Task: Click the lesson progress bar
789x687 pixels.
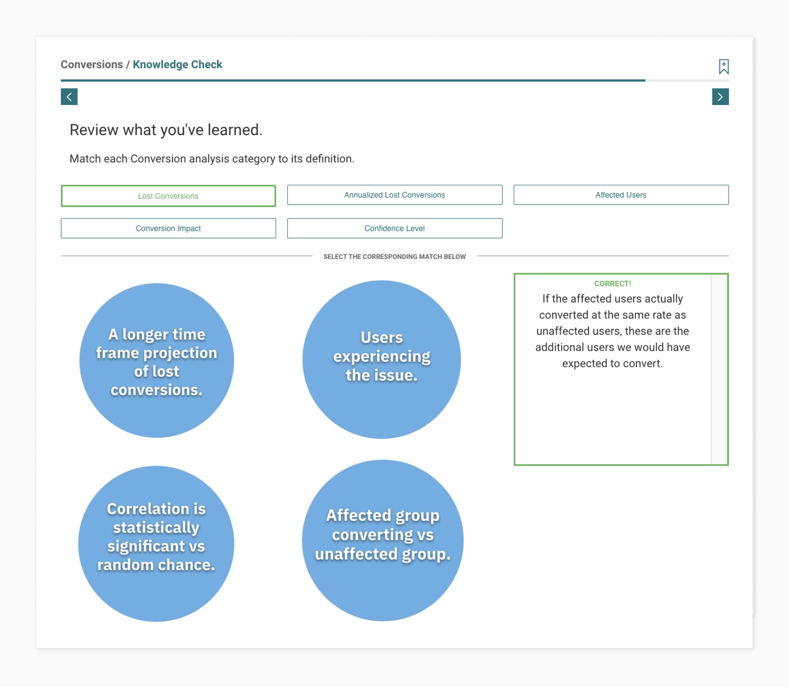Action: (353, 81)
